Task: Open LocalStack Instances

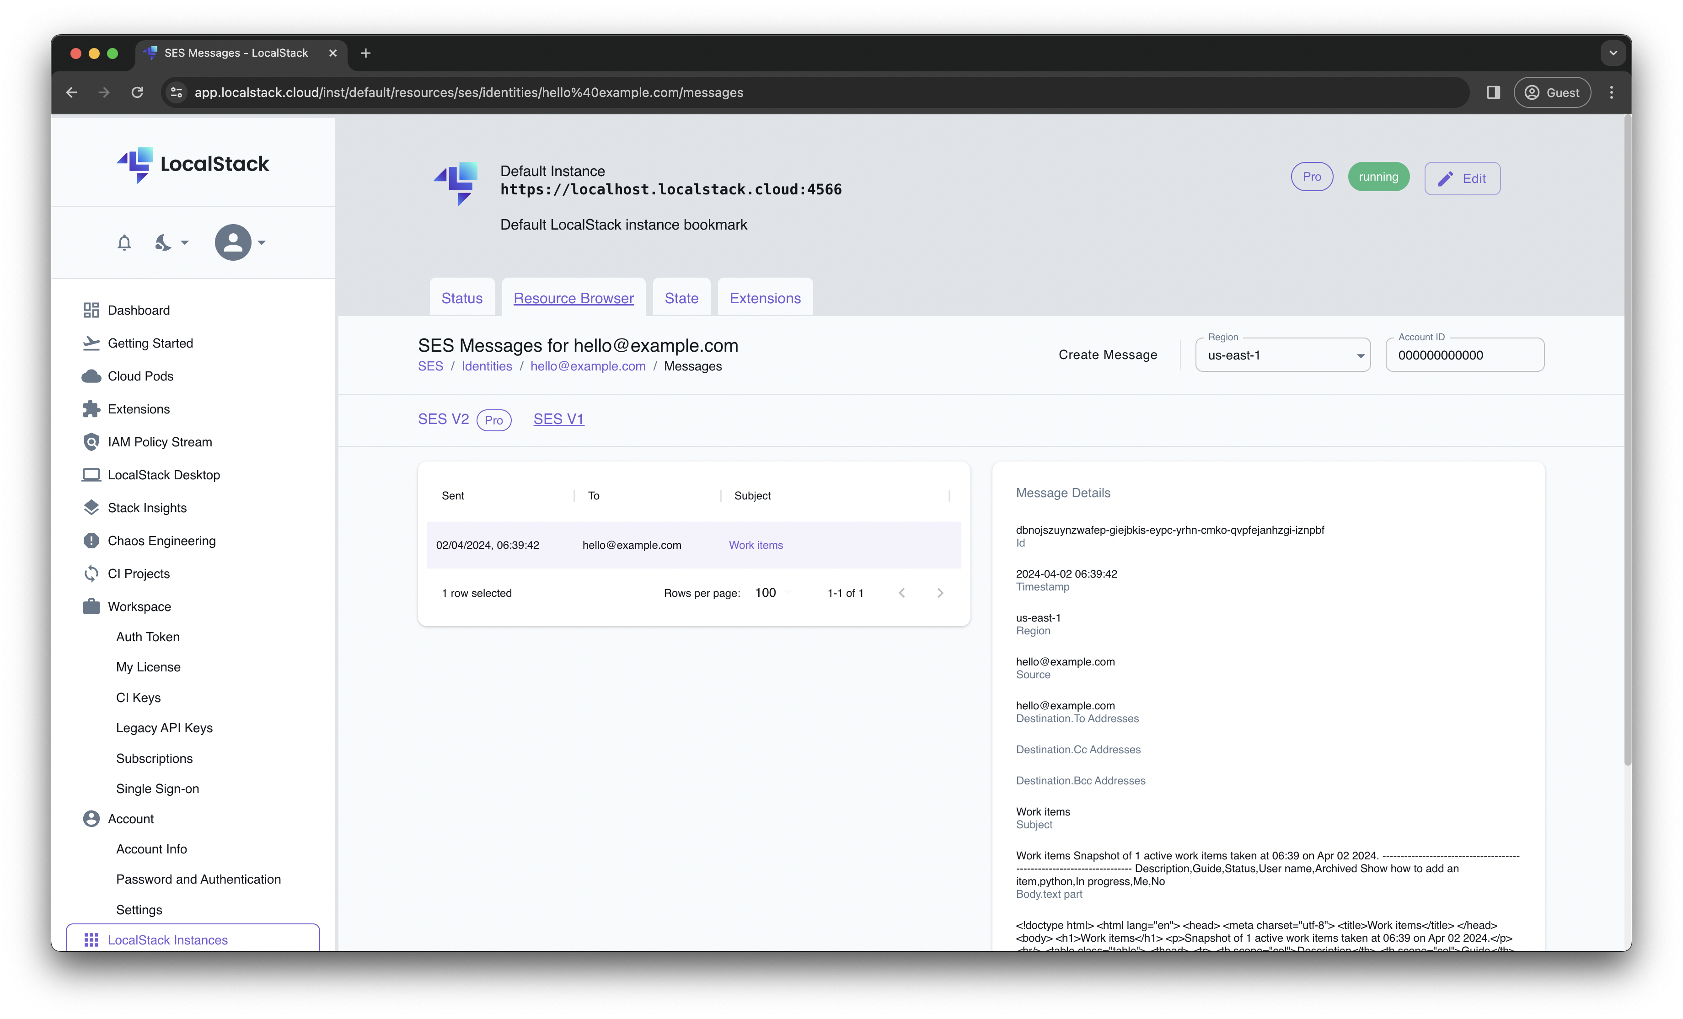Action: pos(193,939)
